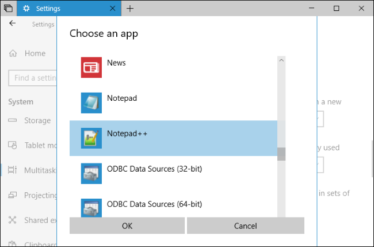Click the Notepad++ app icon
Image resolution: width=374 pixels, height=247 pixels.
91,138
